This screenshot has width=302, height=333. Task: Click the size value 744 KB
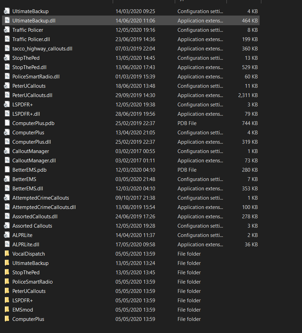tap(250, 123)
